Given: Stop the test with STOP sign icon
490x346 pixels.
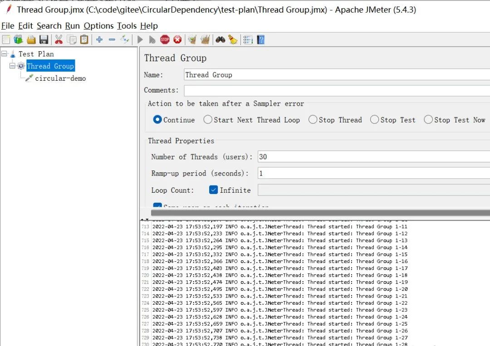Looking at the screenshot, I should click(x=165, y=39).
